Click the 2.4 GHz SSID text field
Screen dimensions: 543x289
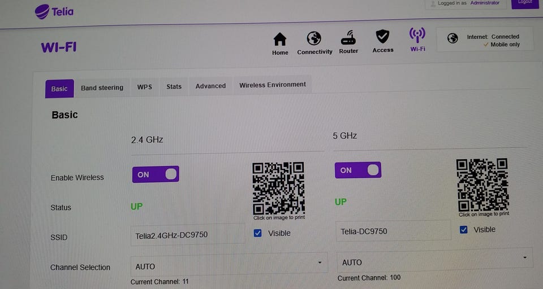coord(187,234)
